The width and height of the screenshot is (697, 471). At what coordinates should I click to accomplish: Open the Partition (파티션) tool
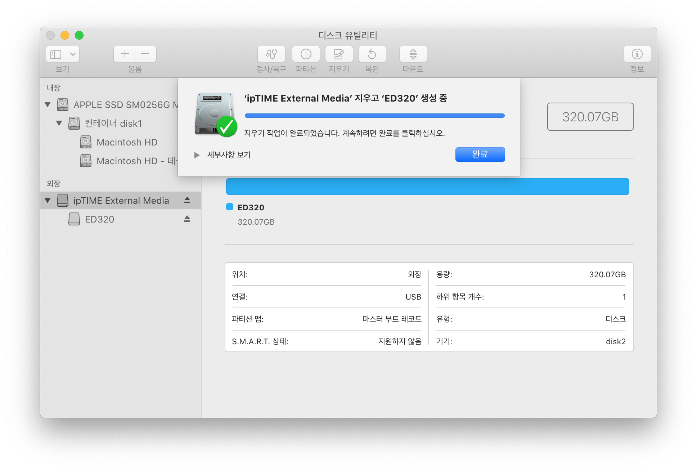click(306, 54)
